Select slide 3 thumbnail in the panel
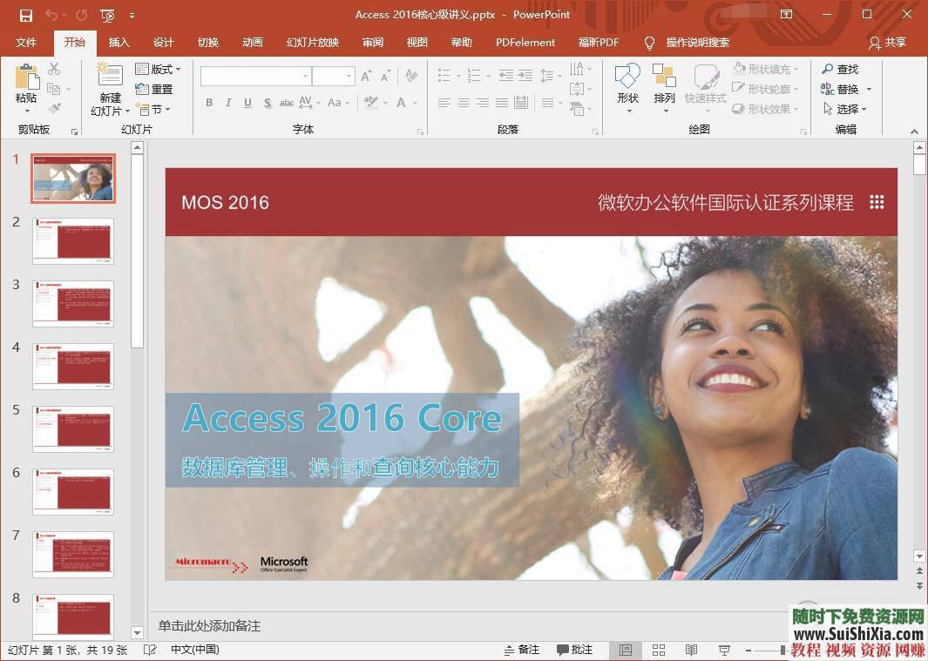 pos(73,303)
